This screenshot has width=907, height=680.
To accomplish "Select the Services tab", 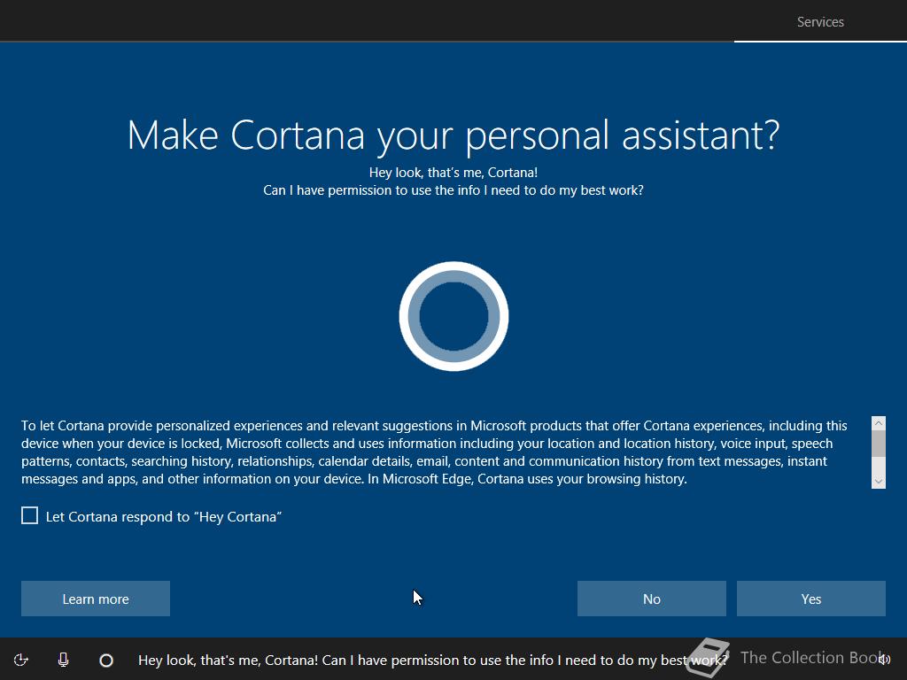I will click(x=820, y=22).
